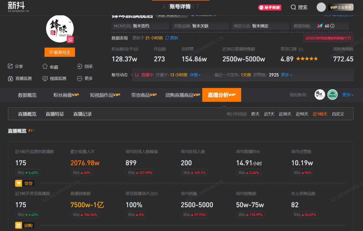Select the 近7天 time range

pos(269,114)
